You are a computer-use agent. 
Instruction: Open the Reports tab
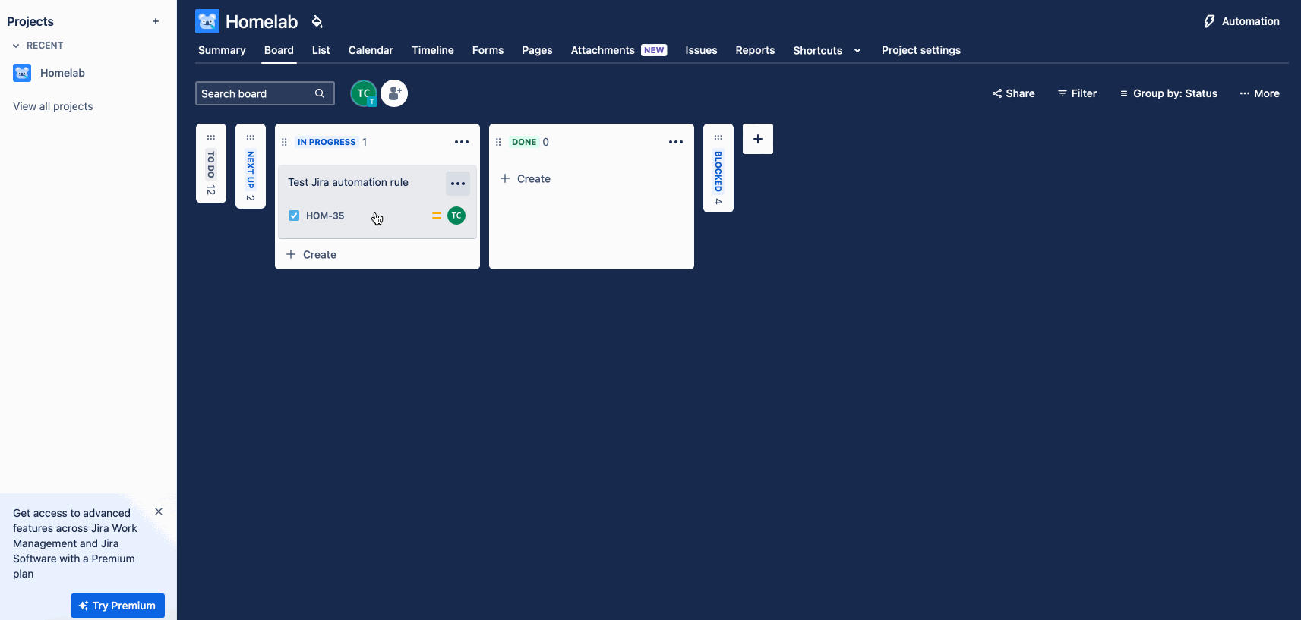pyautogui.click(x=755, y=50)
